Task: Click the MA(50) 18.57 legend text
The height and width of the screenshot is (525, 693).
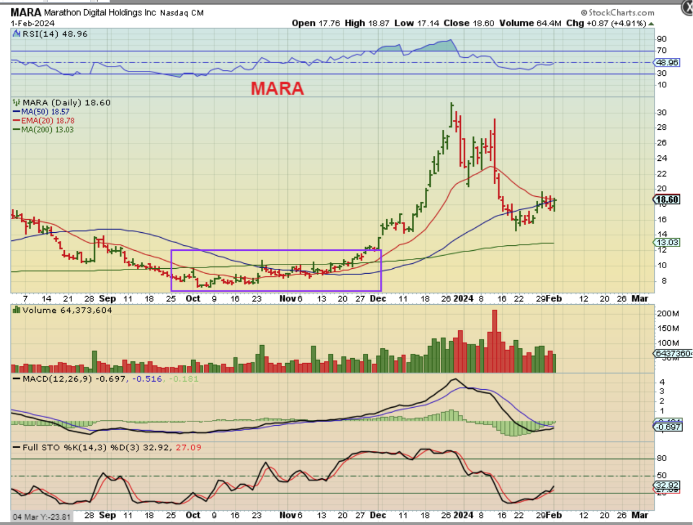Action: [x=45, y=112]
